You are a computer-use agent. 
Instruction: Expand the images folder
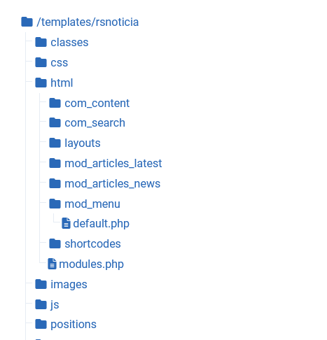(x=69, y=284)
